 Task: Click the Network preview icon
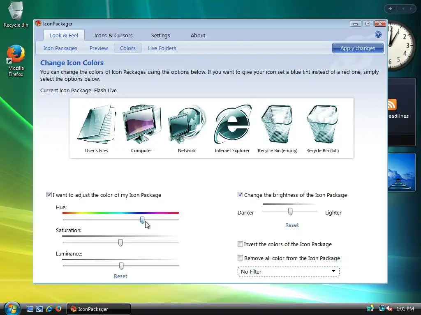(187, 124)
